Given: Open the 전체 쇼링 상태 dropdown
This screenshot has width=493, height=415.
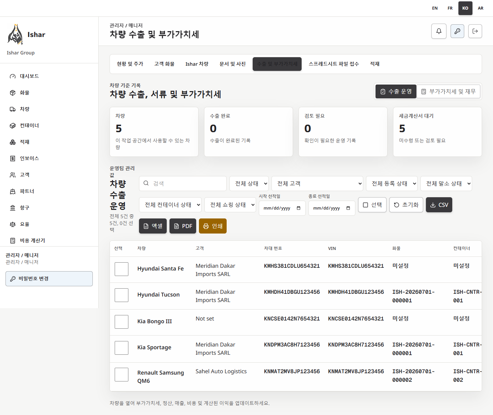Looking at the screenshot, I should pos(230,205).
